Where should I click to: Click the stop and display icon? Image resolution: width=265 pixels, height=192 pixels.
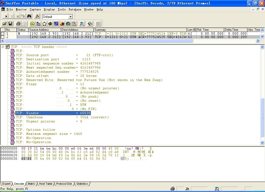point(23,16)
